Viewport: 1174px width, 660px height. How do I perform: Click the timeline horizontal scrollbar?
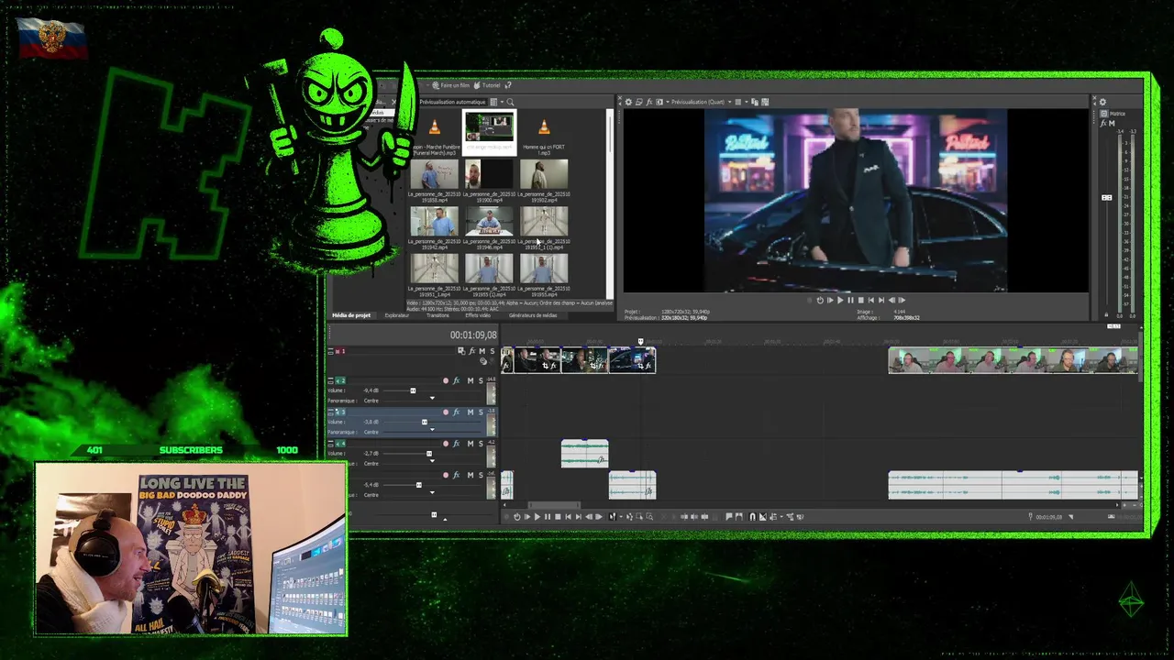555,504
